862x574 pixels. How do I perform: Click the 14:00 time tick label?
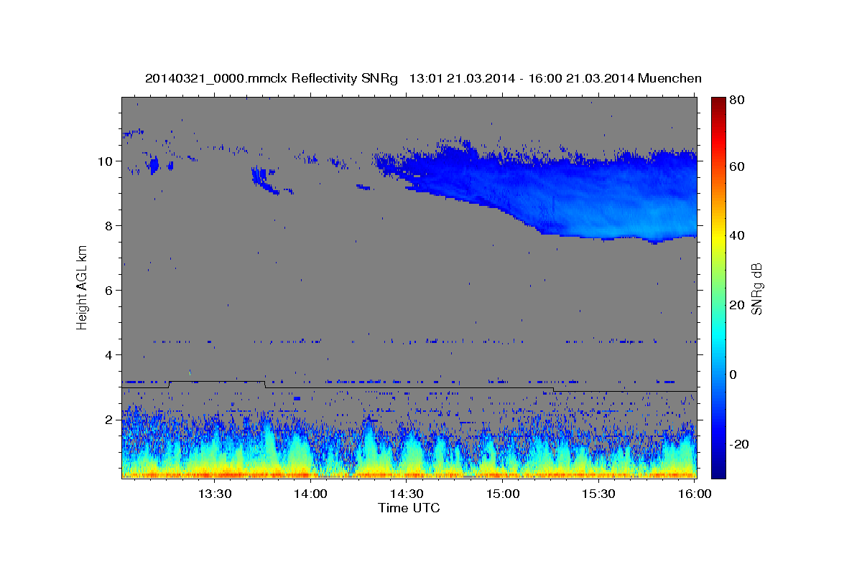pyautogui.click(x=311, y=494)
